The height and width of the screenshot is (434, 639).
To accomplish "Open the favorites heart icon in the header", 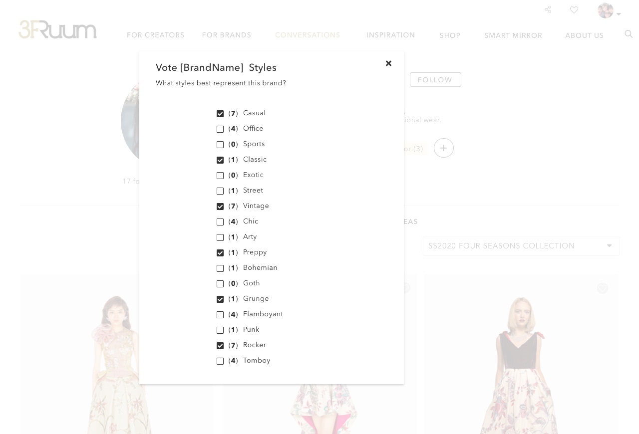I will pos(574,9).
